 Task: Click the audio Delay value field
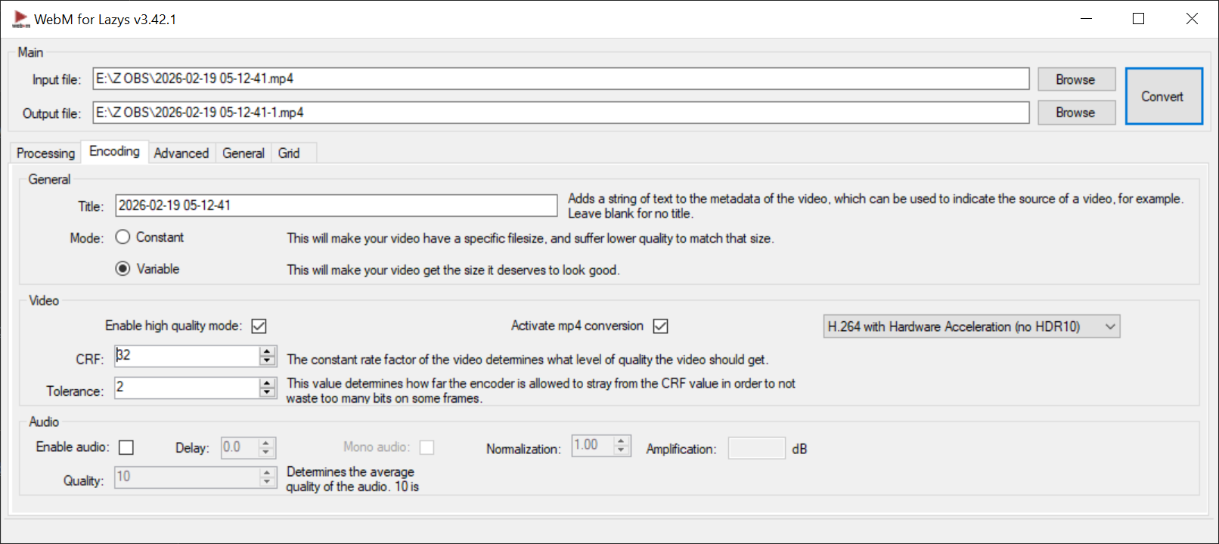[240, 447]
